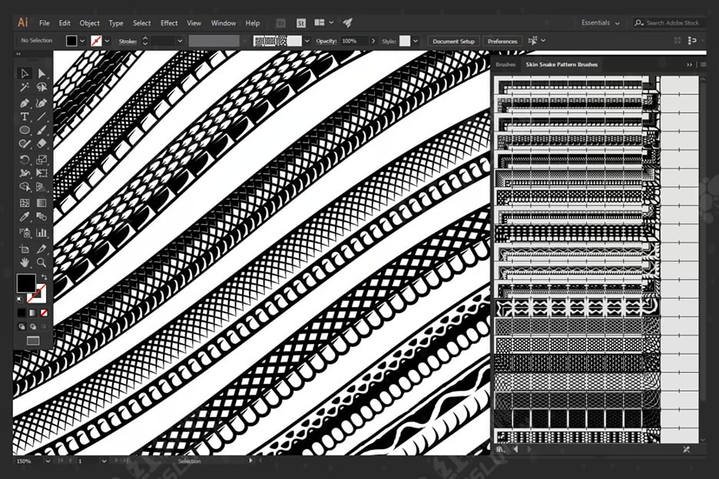Reset to default fill and stroke
This screenshot has height=479, width=719.
tap(20, 300)
